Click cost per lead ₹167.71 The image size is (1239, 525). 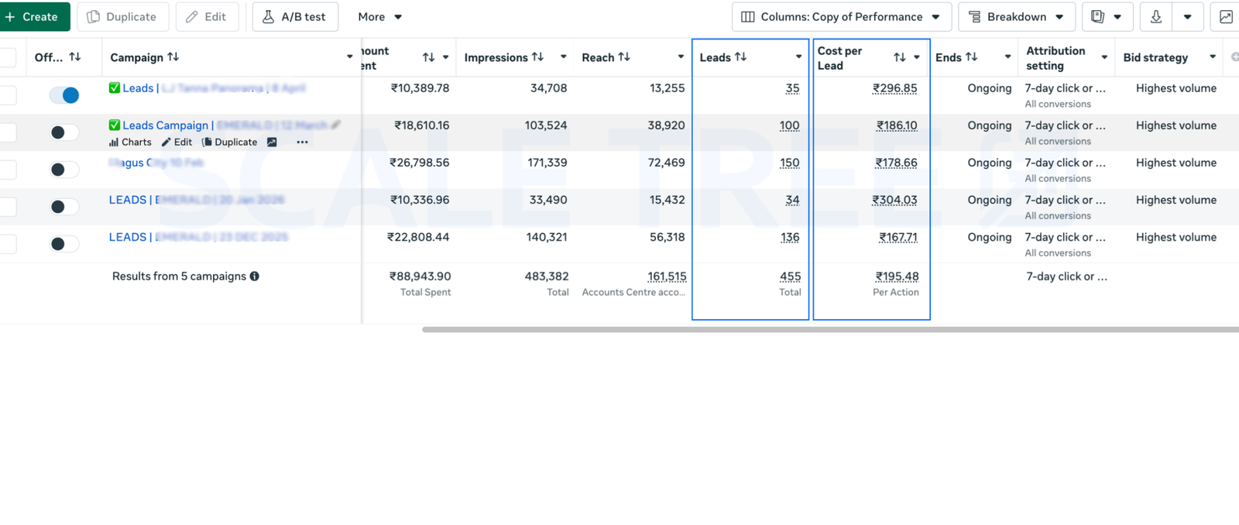[898, 237]
